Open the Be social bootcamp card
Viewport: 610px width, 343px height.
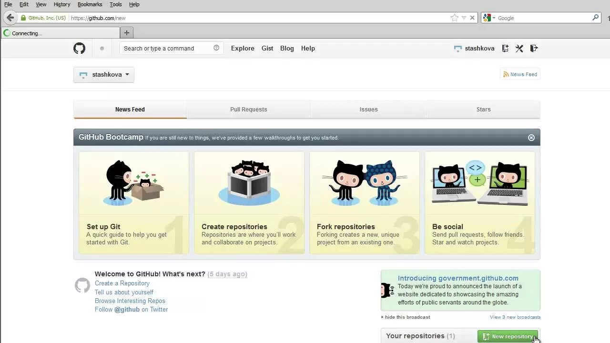click(x=480, y=202)
